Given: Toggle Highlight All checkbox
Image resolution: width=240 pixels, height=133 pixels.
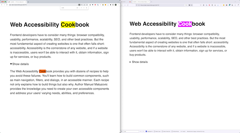Looking at the screenshot, I should pyautogui.click(x=146, y=131).
